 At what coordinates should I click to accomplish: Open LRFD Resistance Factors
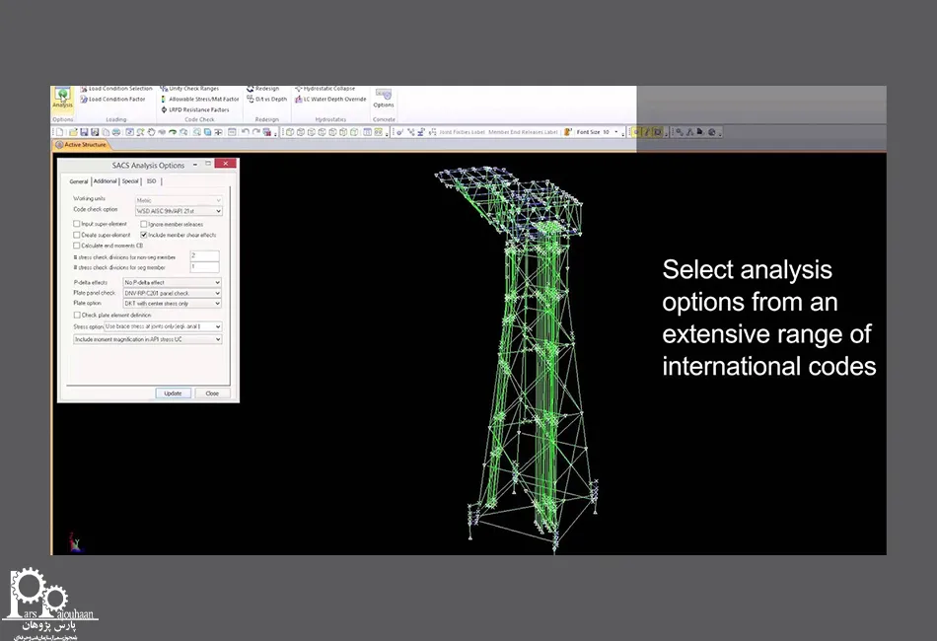(x=197, y=109)
